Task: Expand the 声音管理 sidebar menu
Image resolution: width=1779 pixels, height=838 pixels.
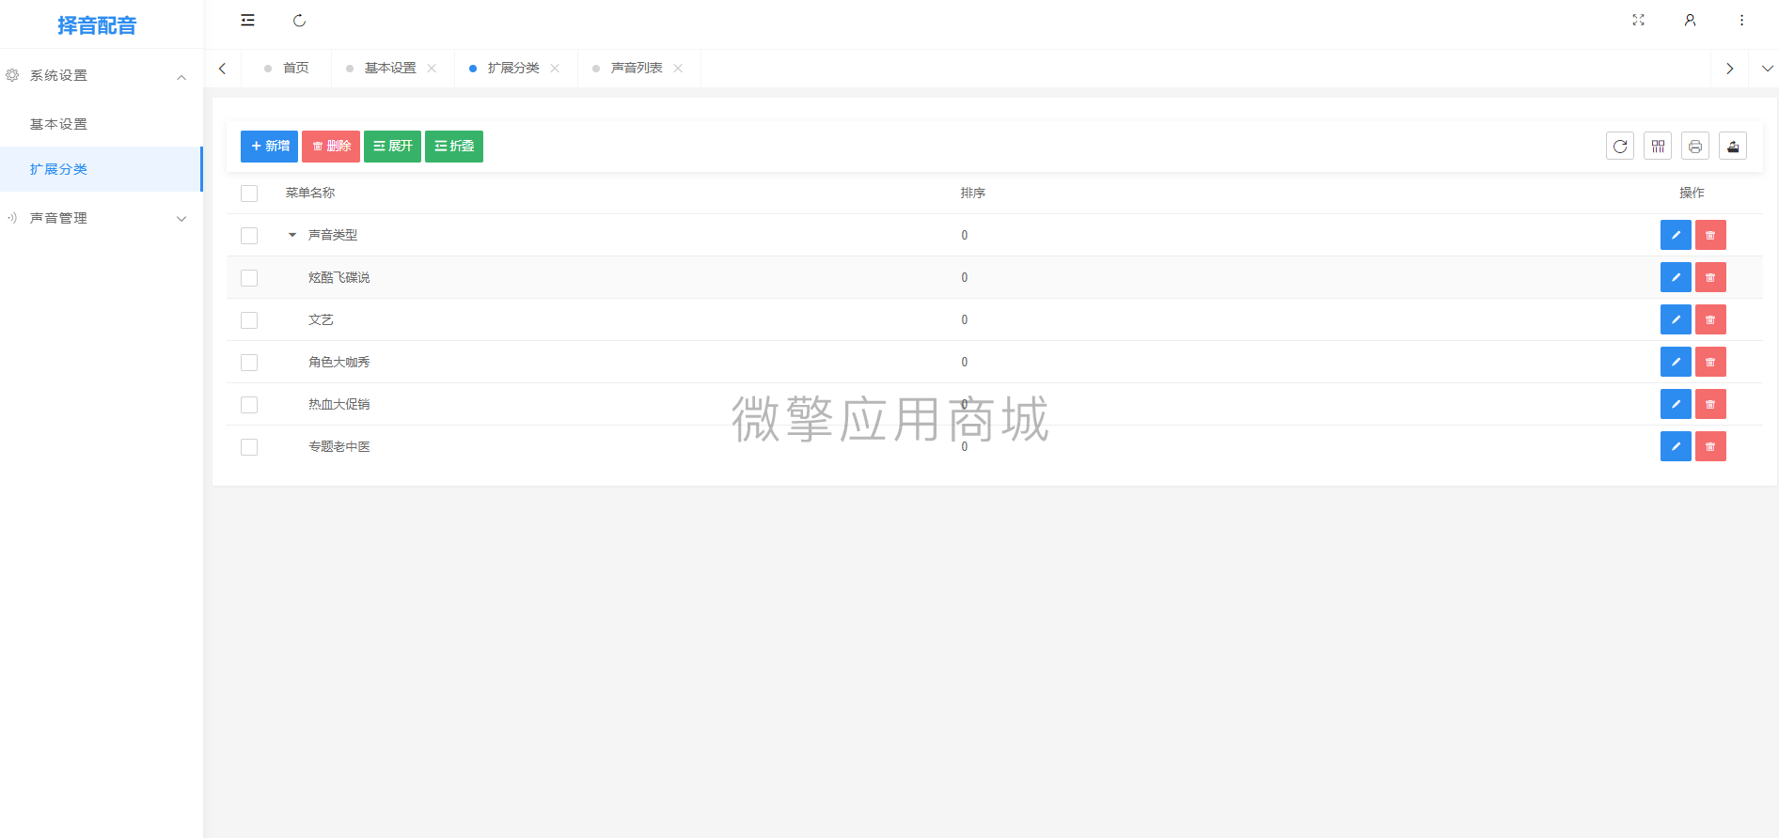Action: [101, 218]
